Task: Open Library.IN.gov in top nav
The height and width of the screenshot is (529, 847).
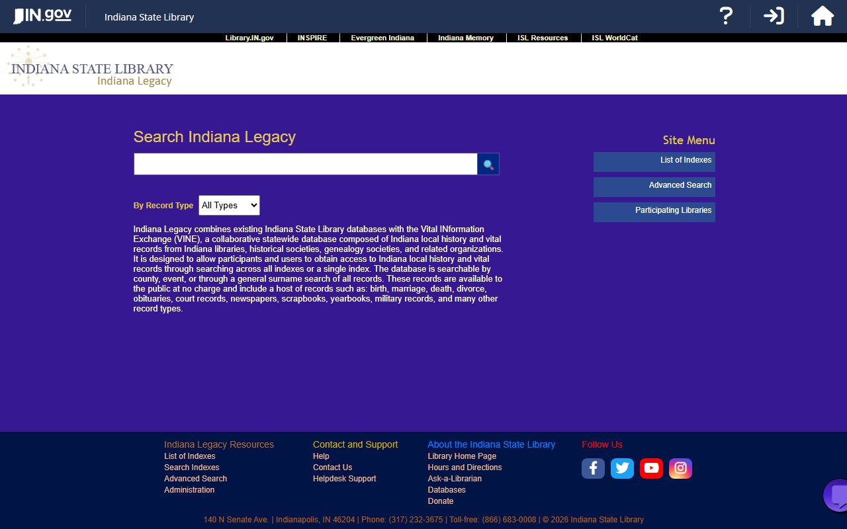Action: (249, 38)
